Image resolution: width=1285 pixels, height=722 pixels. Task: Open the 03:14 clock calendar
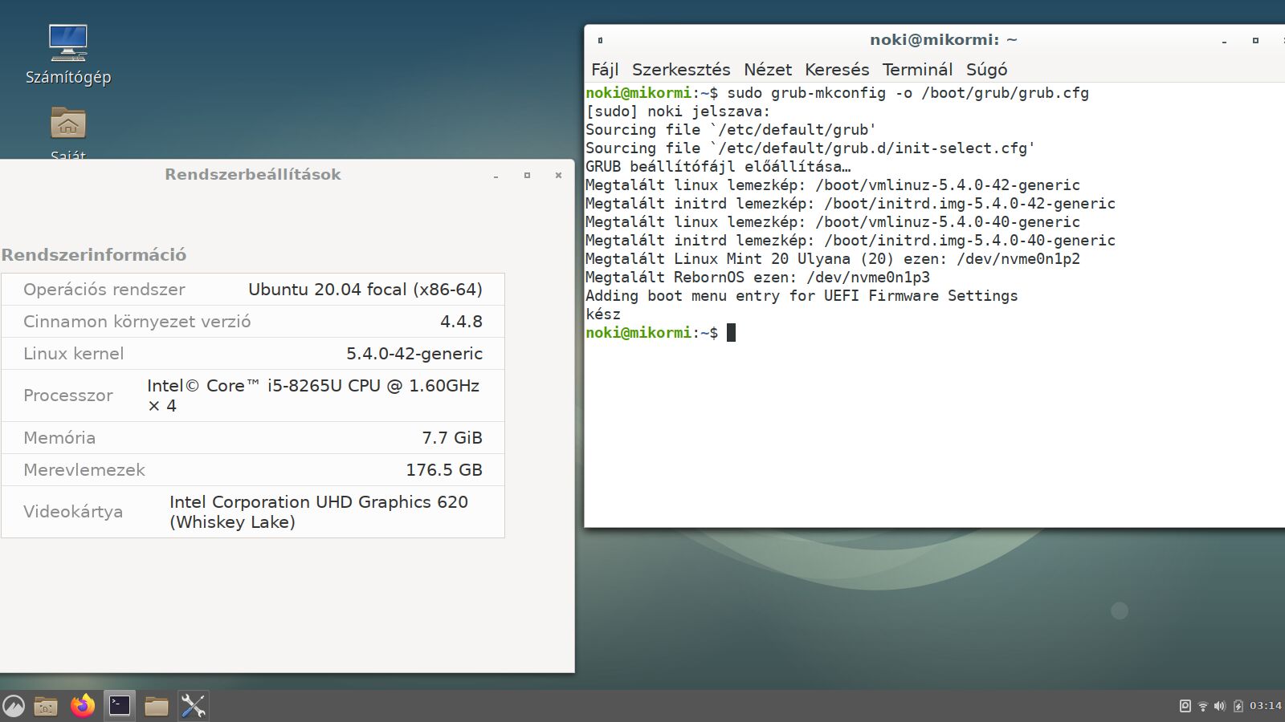[1266, 706]
